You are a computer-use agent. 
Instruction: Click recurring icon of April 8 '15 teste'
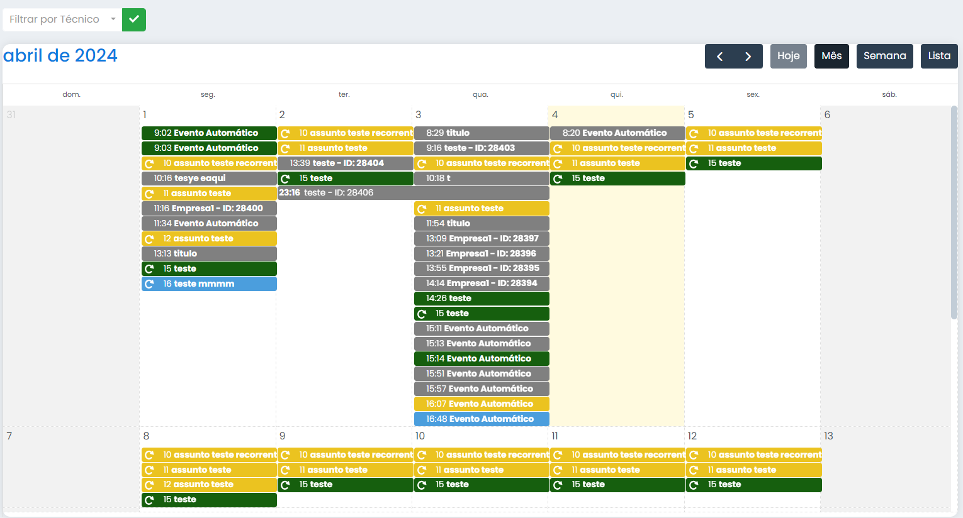[149, 500]
